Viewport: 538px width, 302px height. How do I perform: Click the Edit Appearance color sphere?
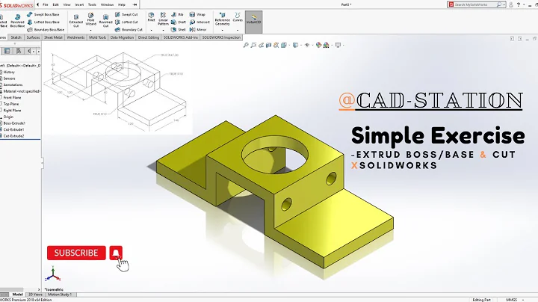pos(318,45)
